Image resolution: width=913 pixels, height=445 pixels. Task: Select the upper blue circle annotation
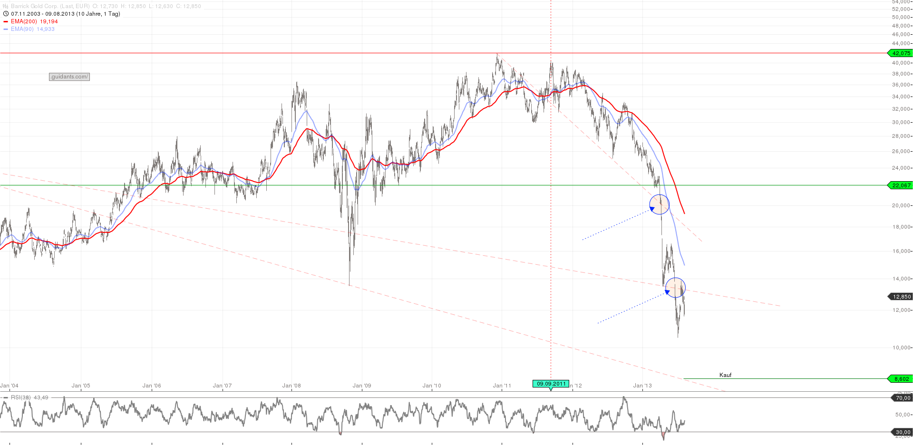[660, 204]
